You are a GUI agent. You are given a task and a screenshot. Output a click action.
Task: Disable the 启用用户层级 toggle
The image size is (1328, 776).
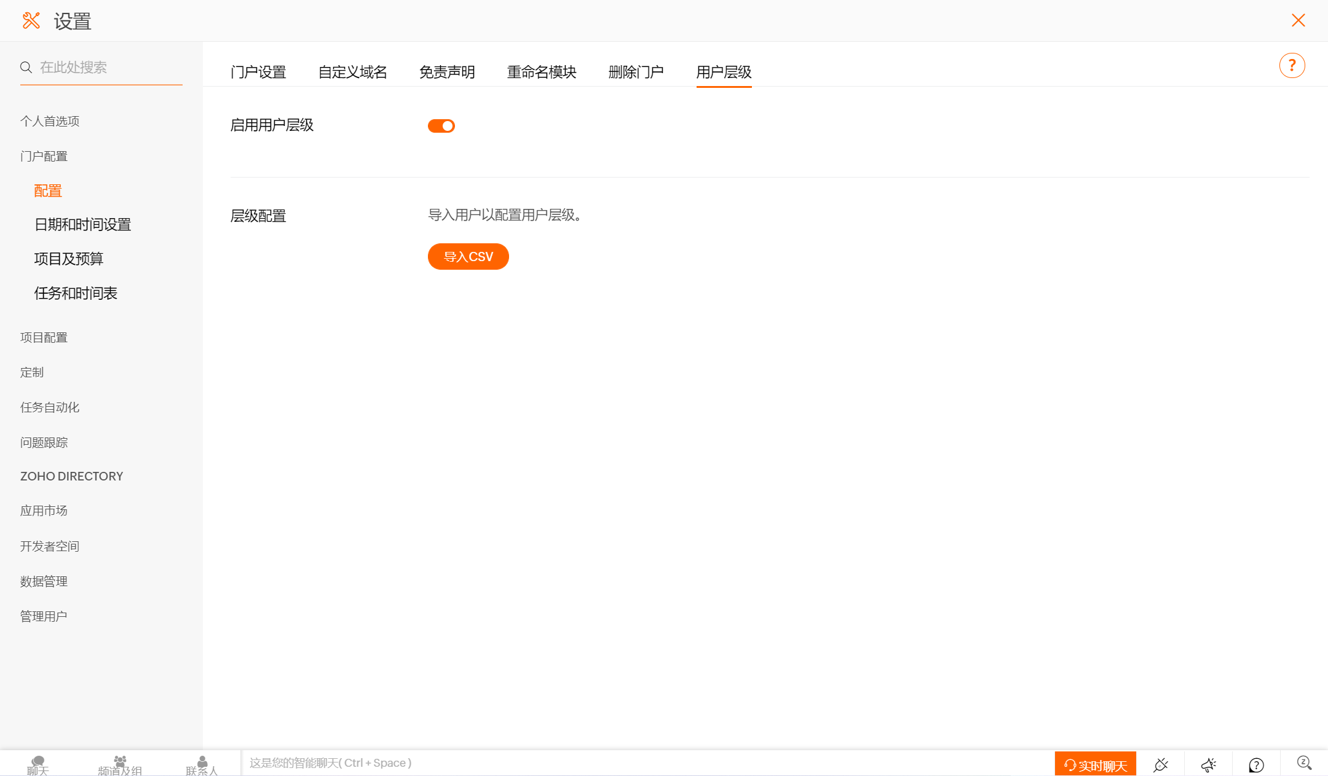click(x=441, y=126)
